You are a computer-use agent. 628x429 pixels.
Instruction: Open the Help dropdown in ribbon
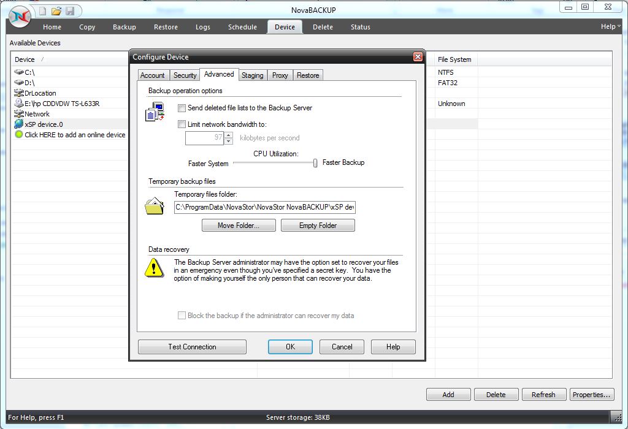(610, 26)
